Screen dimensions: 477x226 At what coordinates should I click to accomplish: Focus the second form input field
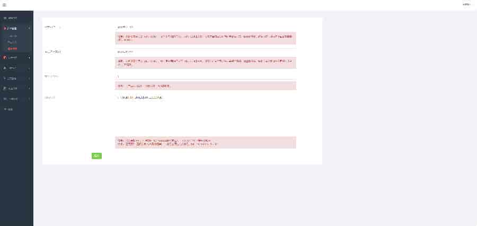point(205,52)
